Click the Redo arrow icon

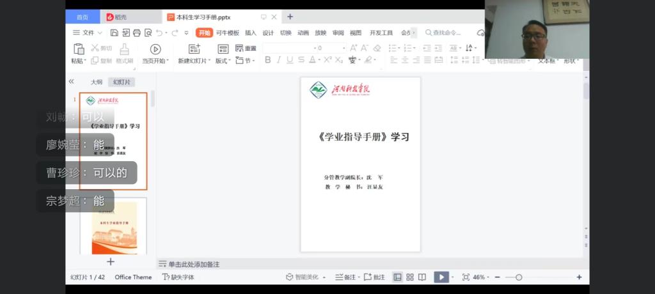[x=174, y=33]
